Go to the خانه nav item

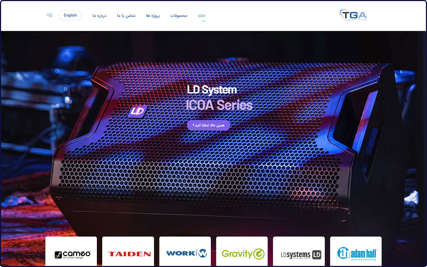coord(201,15)
